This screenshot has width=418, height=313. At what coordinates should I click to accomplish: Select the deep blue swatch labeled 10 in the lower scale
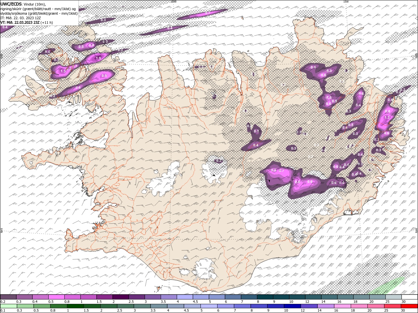coord(292,306)
